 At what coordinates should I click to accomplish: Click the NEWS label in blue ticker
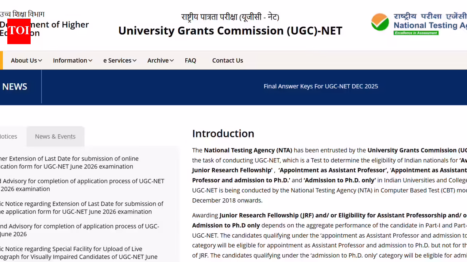click(15, 87)
